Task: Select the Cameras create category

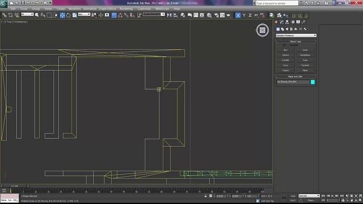Action: (x=292, y=29)
